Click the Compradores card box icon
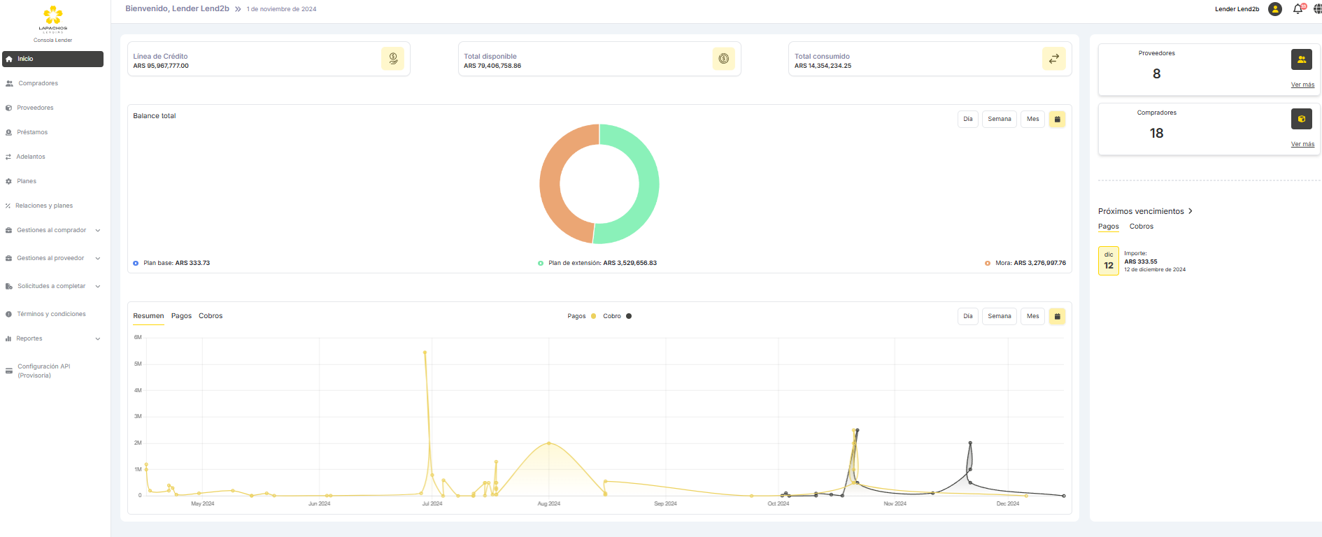The image size is (1322, 537). pos(1301,119)
